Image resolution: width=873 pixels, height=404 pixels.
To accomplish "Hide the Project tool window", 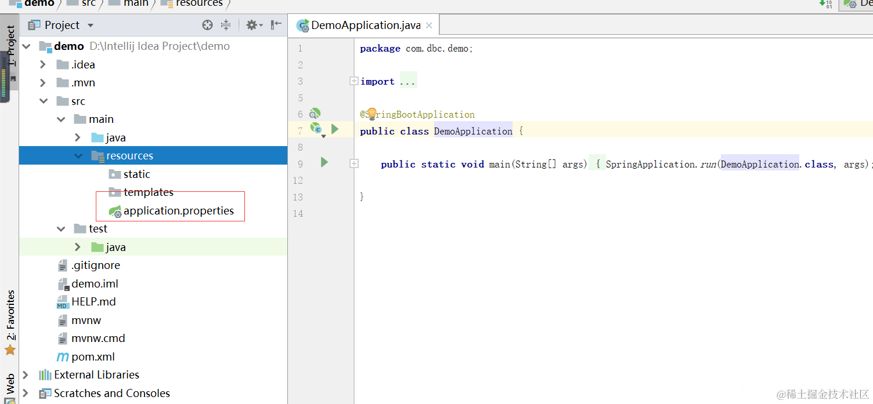I will click(x=276, y=25).
